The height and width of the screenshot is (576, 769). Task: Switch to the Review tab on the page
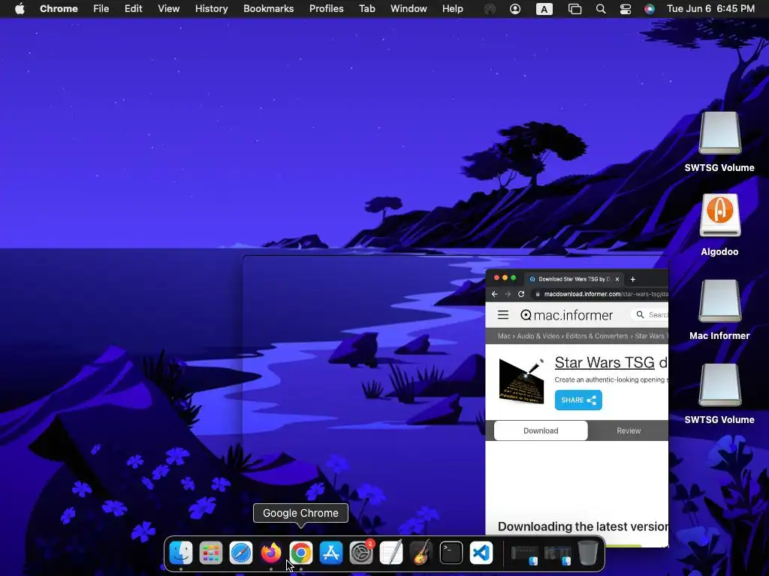629,430
